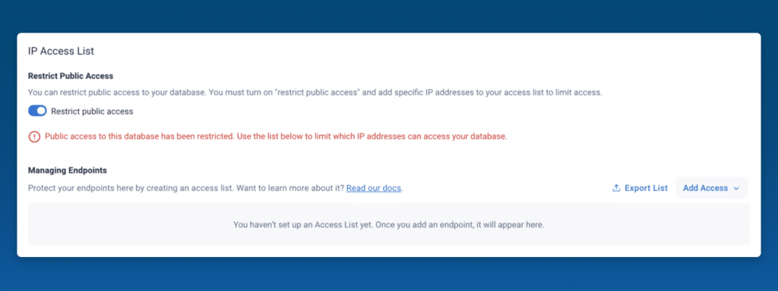Click the red warning circle icon
Viewport: 778px width, 291px height.
[34, 137]
